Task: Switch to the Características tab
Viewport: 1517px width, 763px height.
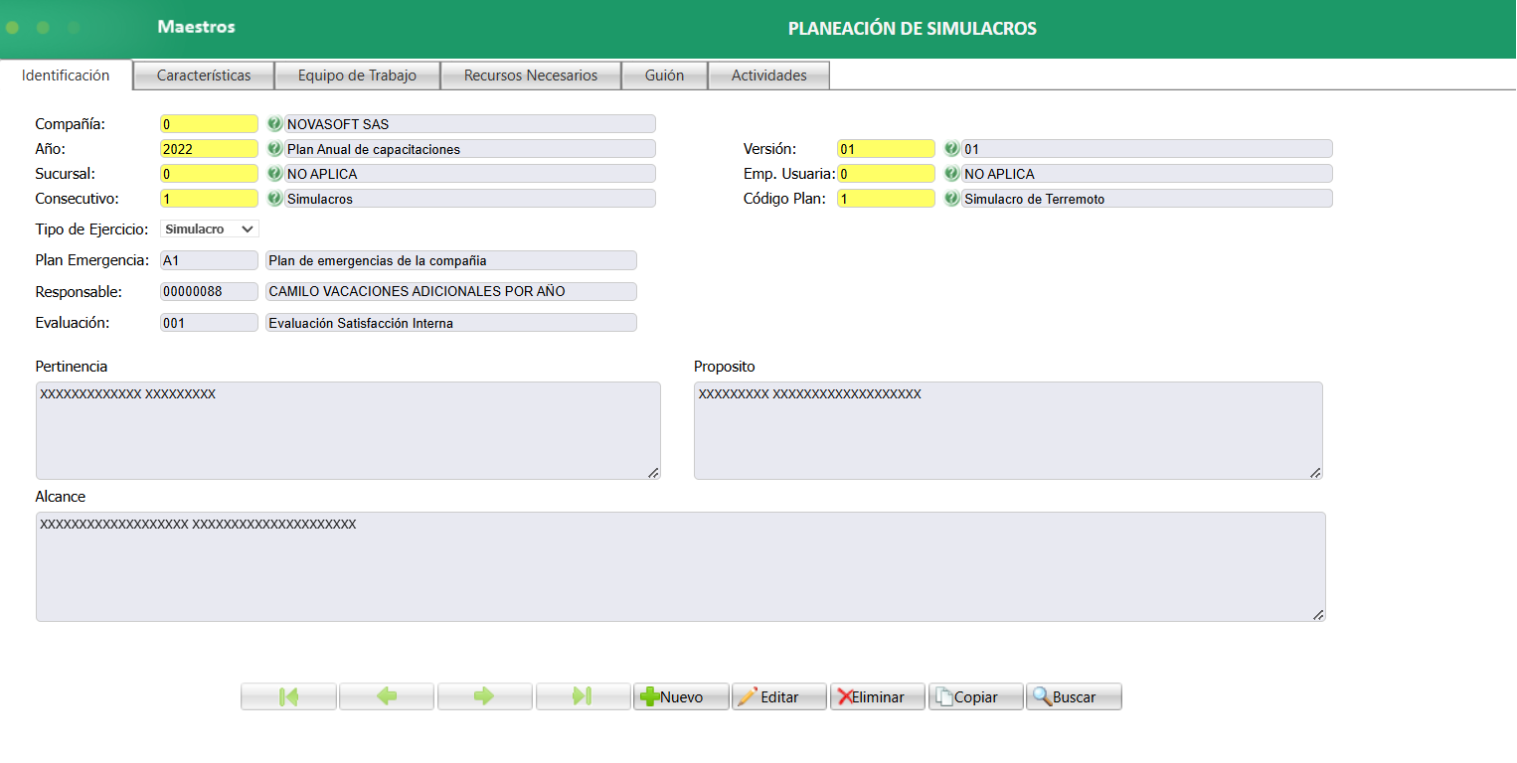Action: pyautogui.click(x=203, y=75)
